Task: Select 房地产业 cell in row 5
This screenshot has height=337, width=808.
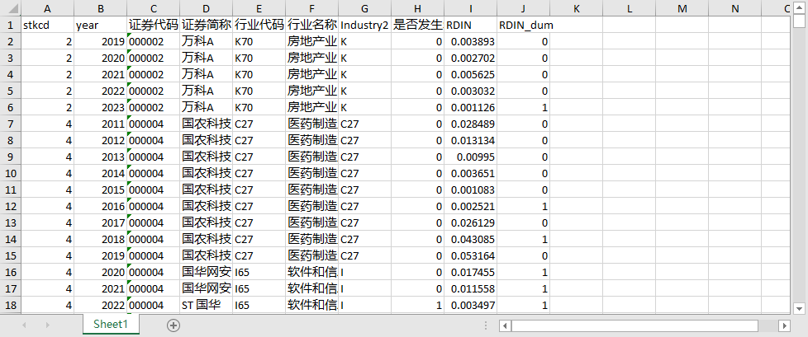Action: [312, 91]
